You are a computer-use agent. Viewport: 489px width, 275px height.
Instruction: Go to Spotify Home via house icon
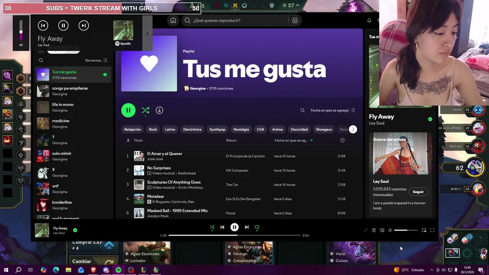[x=173, y=20]
